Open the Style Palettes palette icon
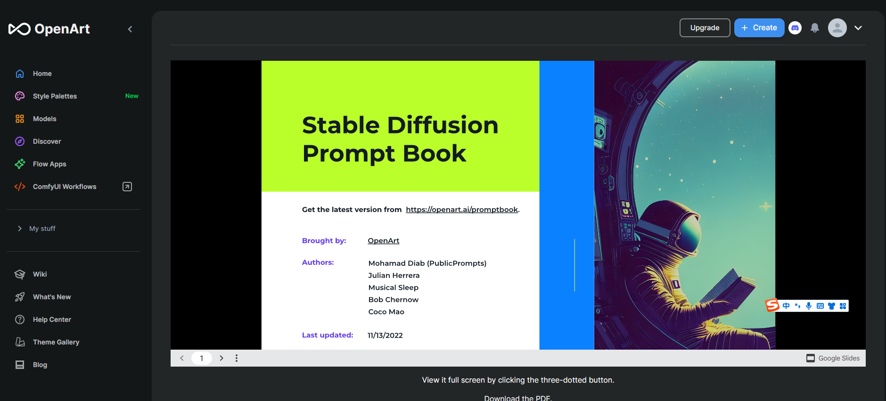 click(20, 96)
